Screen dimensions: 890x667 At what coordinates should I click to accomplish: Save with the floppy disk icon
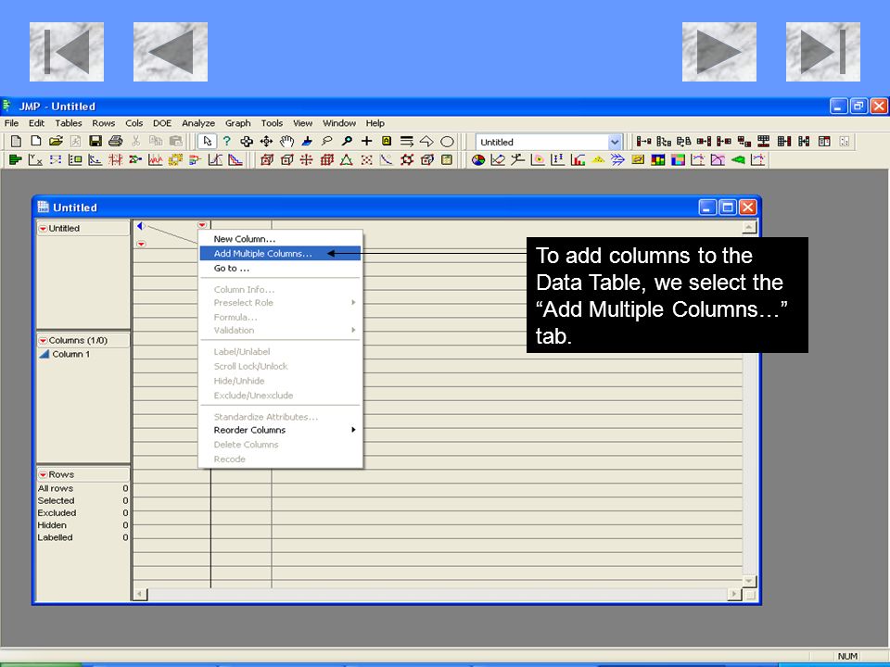(x=95, y=141)
